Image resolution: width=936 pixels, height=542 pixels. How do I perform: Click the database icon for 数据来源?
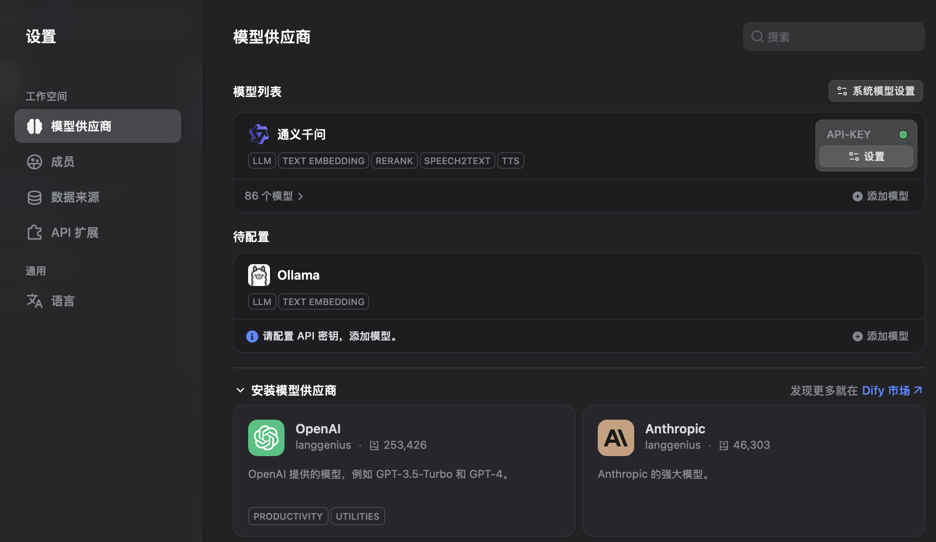click(35, 197)
